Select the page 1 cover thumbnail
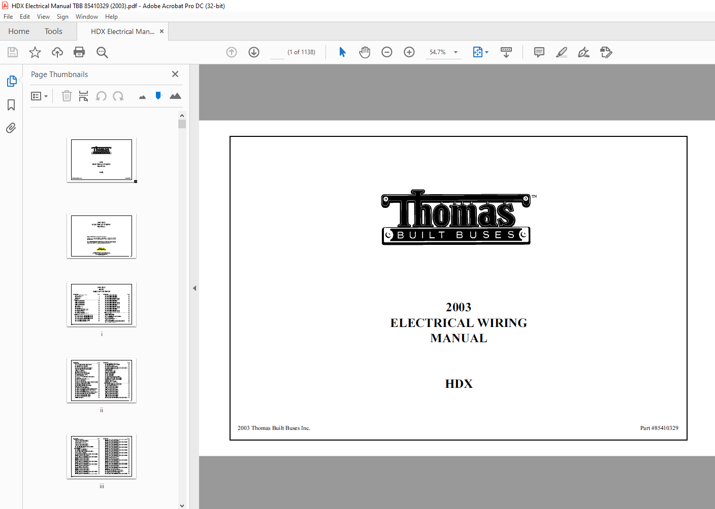Screen dimensions: 715x509 pos(102,160)
